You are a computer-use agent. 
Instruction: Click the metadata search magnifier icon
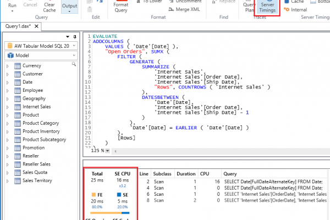(x=74, y=64)
